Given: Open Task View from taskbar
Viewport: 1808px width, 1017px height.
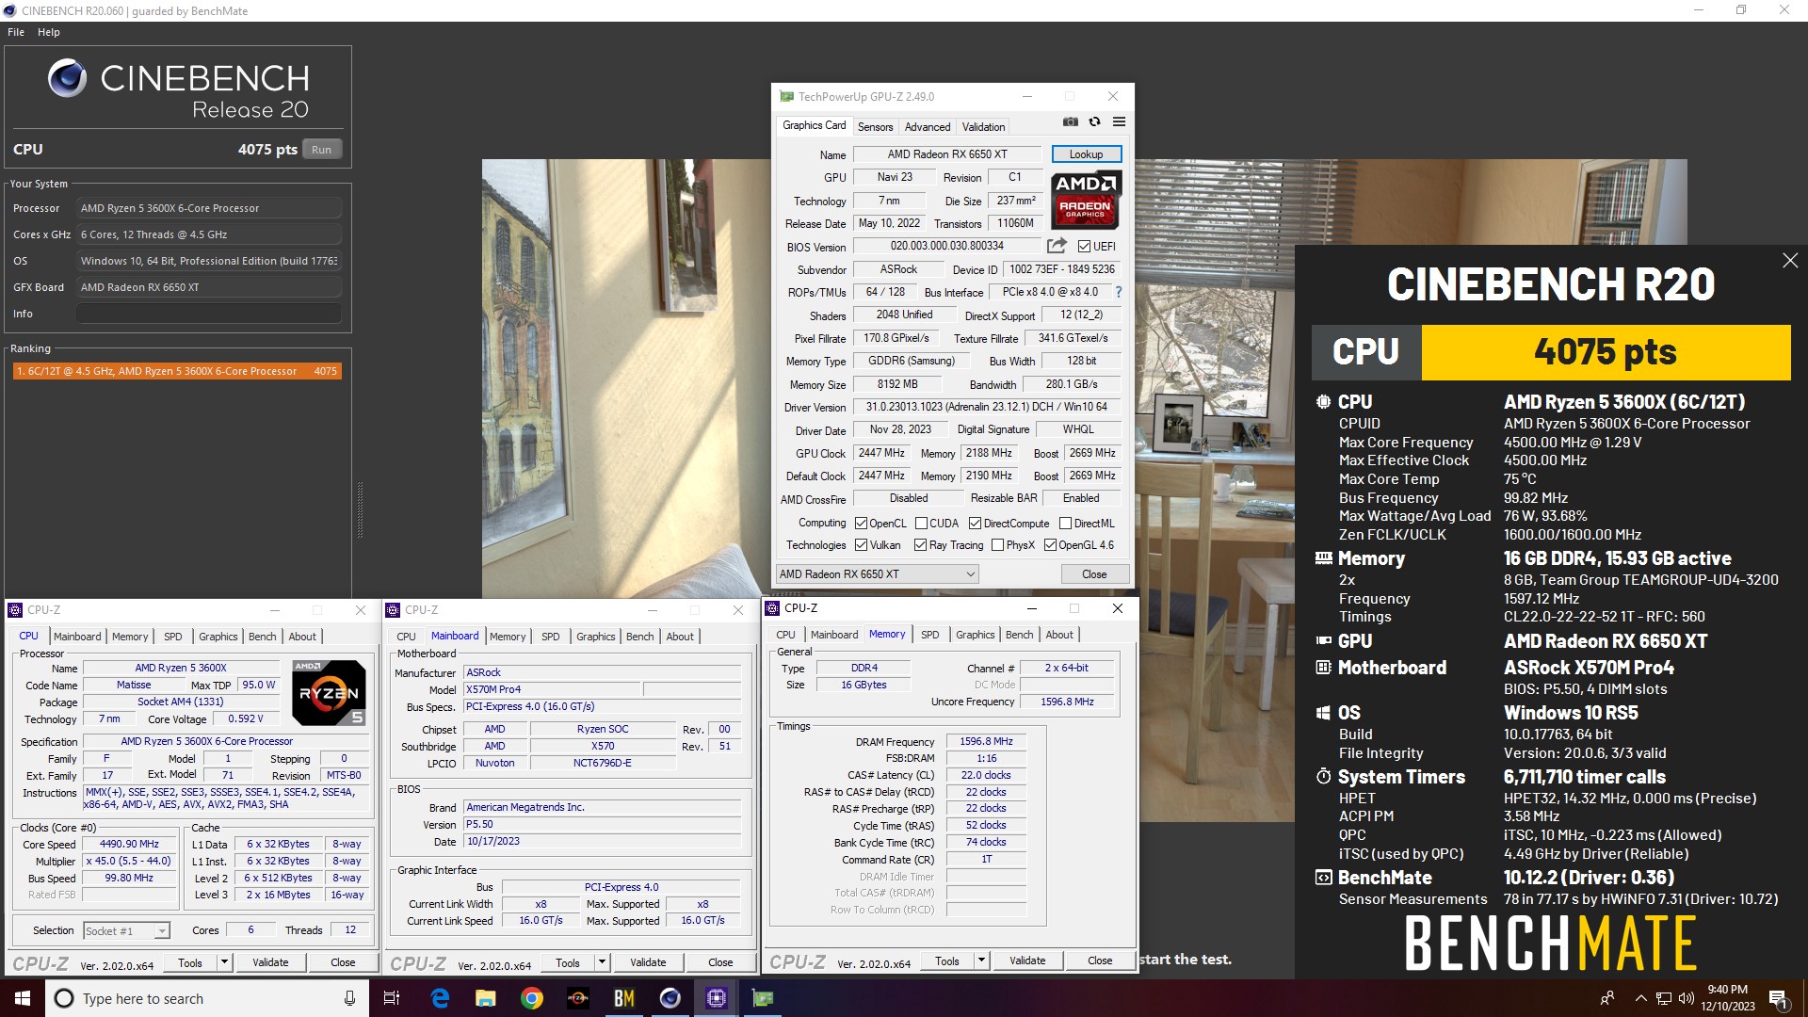Looking at the screenshot, I should pos(392,998).
